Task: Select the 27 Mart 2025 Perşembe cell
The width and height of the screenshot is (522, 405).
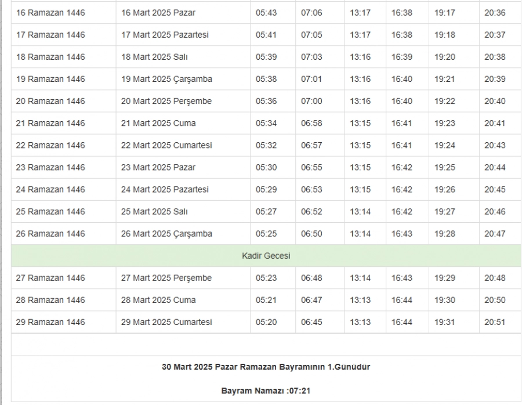Action: pyautogui.click(x=166, y=278)
